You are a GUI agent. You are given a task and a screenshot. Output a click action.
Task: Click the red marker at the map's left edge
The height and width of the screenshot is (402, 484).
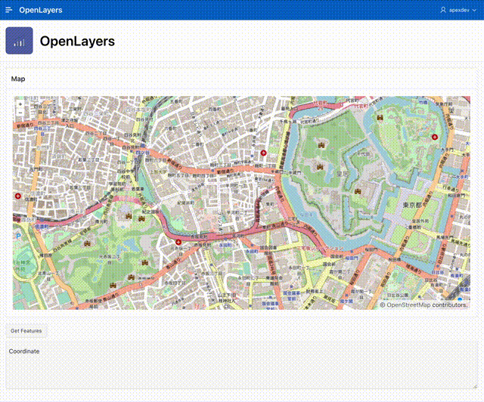pyautogui.click(x=18, y=196)
